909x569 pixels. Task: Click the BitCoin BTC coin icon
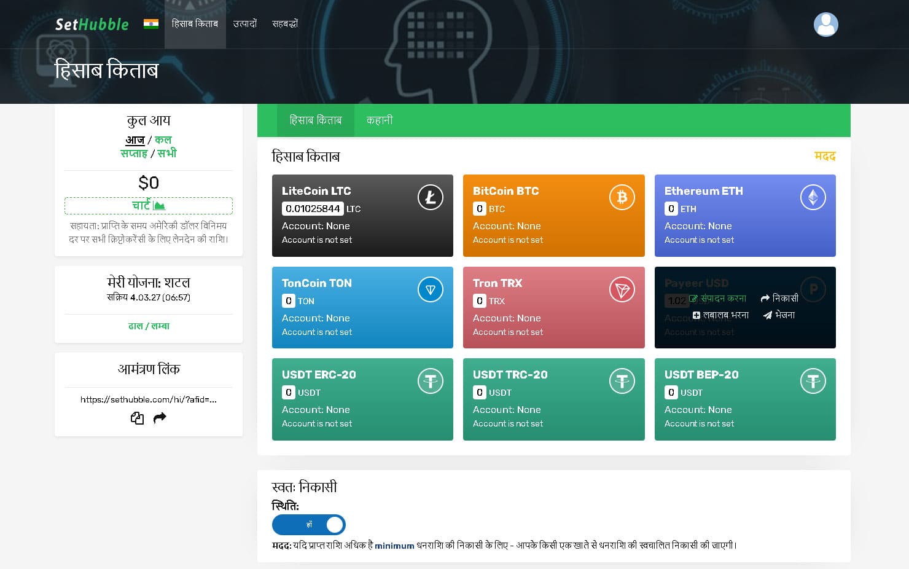[x=622, y=198]
